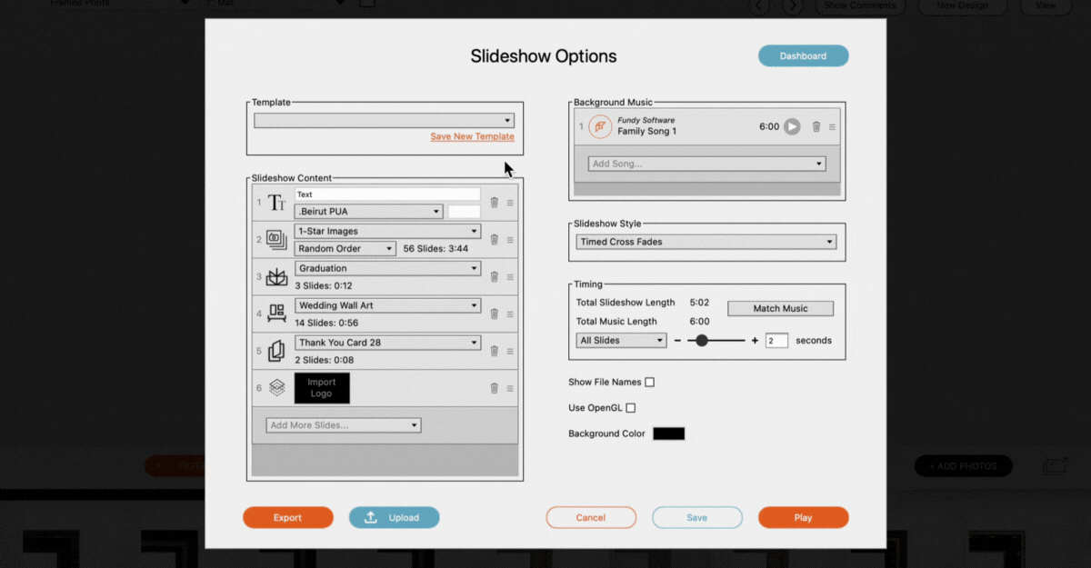Click the Save button
The width and height of the screenshot is (1091, 568).
pyautogui.click(x=697, y=517)
